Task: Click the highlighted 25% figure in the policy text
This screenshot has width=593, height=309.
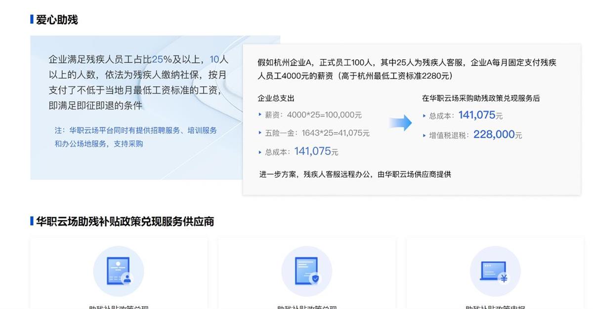Action: coord(161,60)
